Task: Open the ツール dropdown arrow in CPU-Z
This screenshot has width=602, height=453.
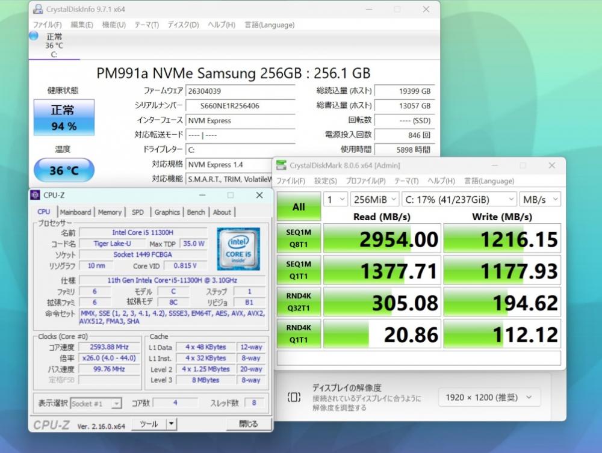Action: click(x=171, y=424)
